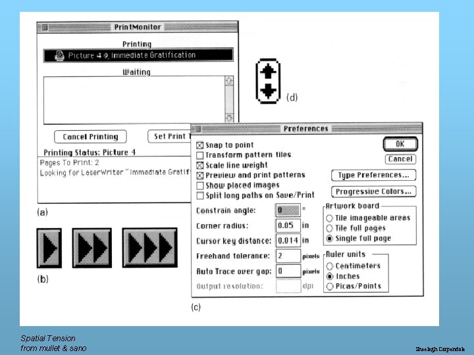Click the Constrain angle field

(x=288, y=210)
